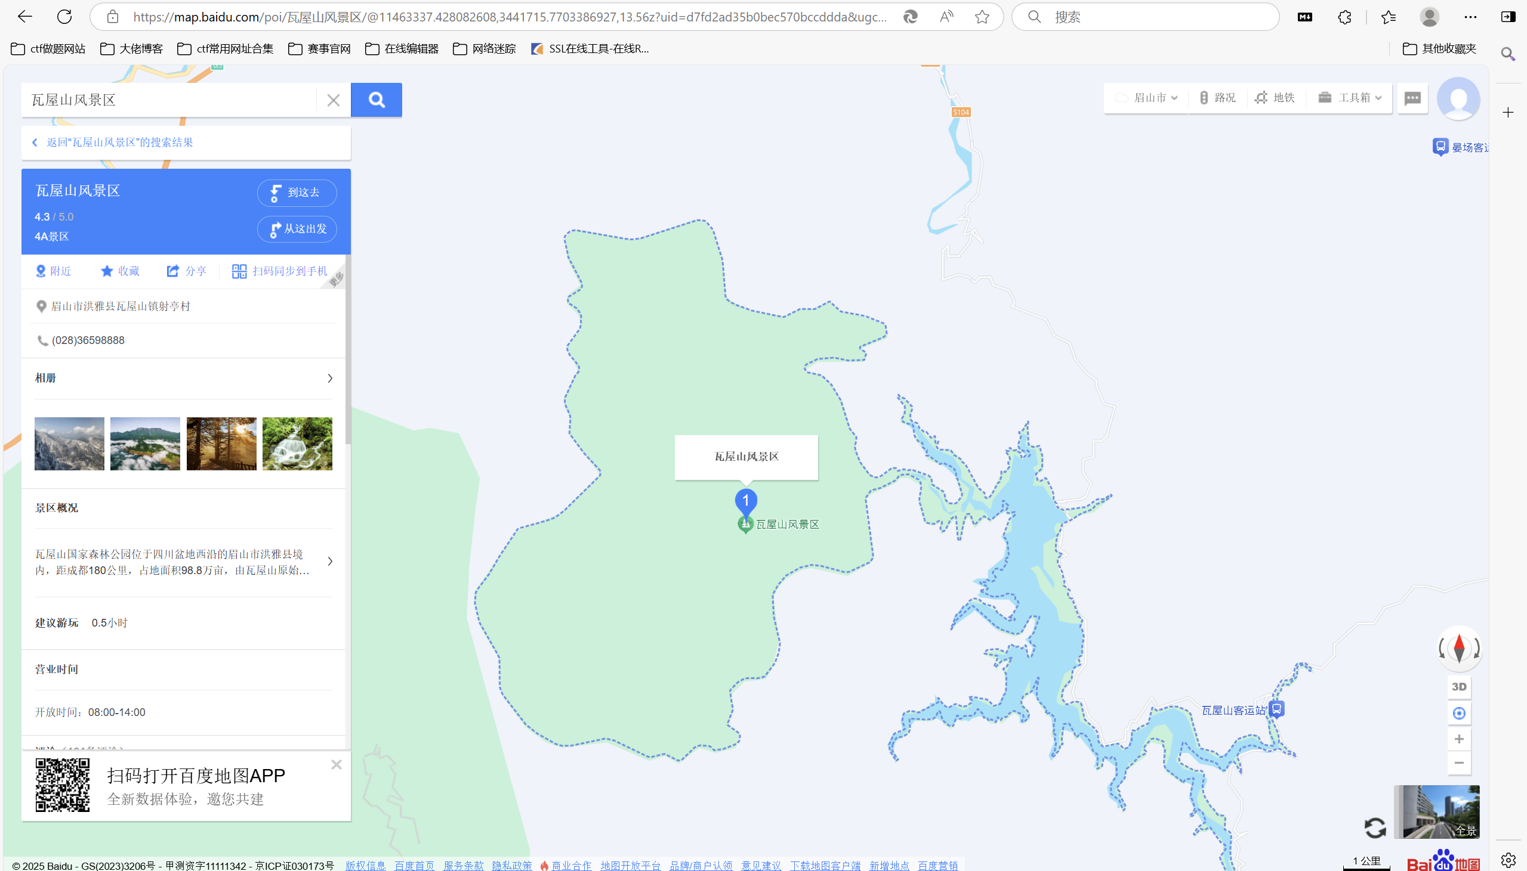Open 附近 nearby search
This screenshot has height=871, width=1527.
pos(53,271)
